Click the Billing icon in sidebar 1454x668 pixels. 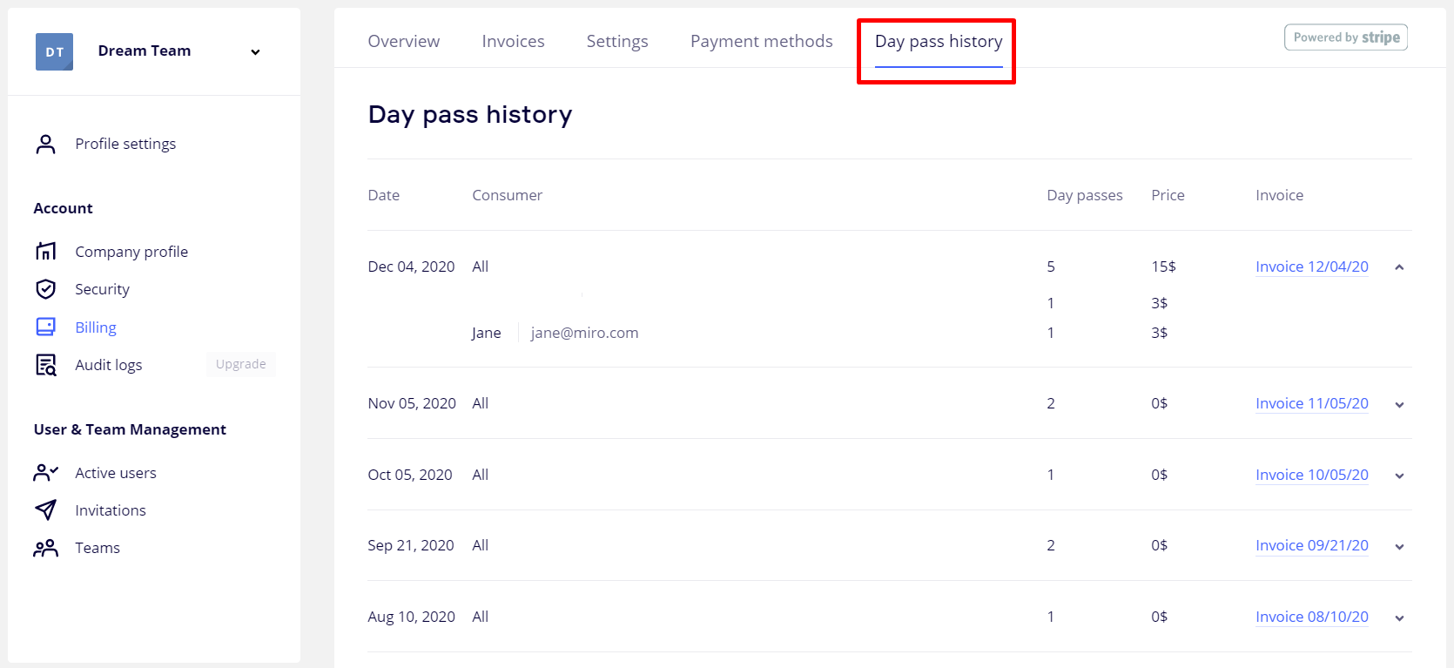(45, 327)
